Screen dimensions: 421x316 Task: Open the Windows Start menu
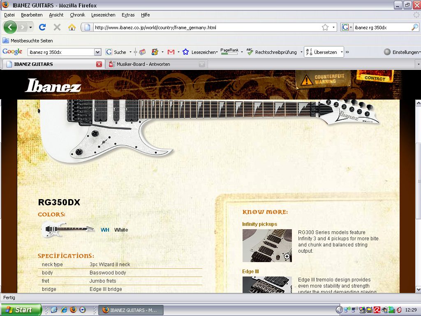click(x=21, y=309)
